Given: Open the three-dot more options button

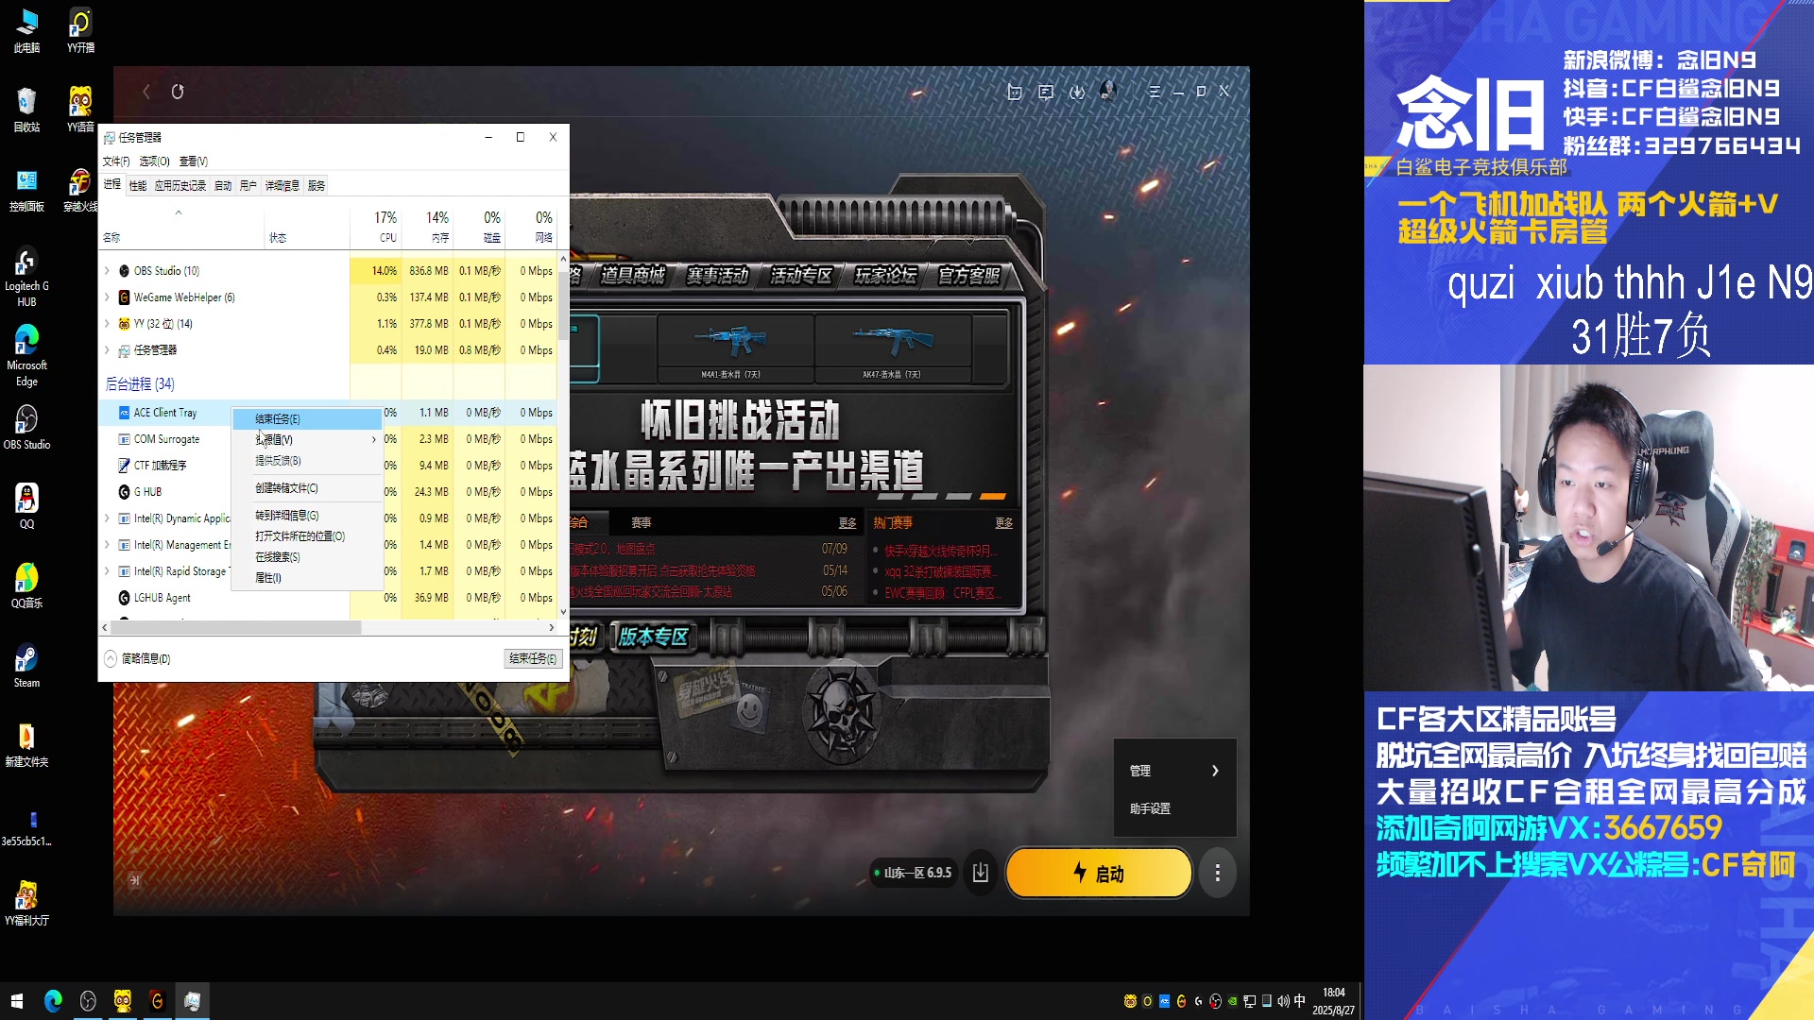Looking at the screenshot, I should coord(1217,873).
